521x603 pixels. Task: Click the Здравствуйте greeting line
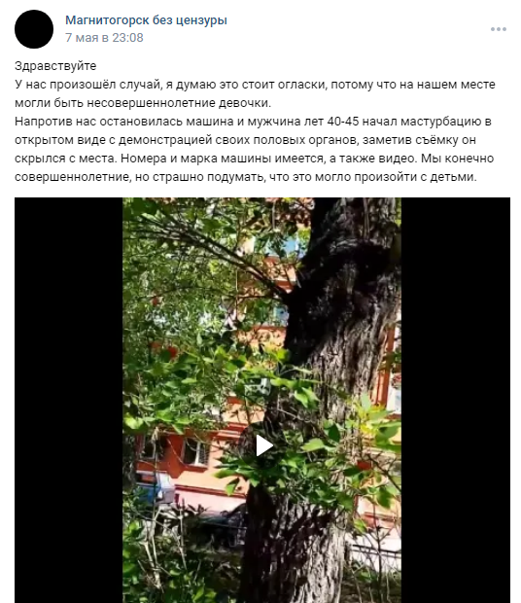[55, 66]
